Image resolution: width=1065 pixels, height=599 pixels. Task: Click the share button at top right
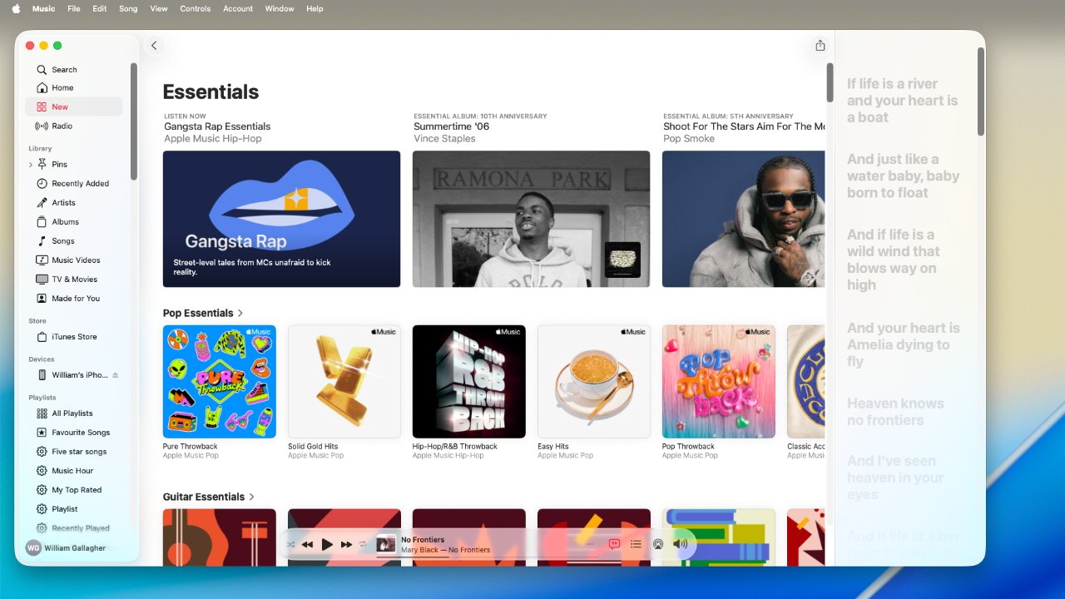point(820,46)
